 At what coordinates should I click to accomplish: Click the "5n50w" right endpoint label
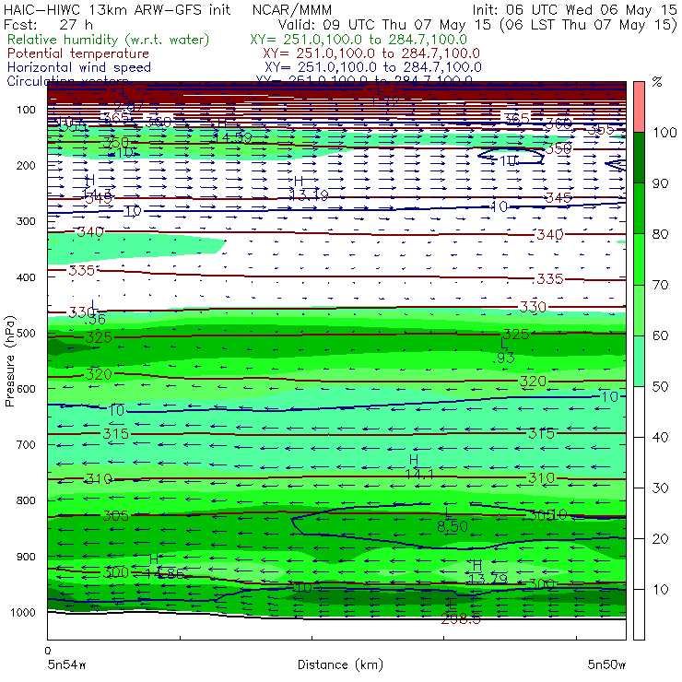tap(606, 664)
